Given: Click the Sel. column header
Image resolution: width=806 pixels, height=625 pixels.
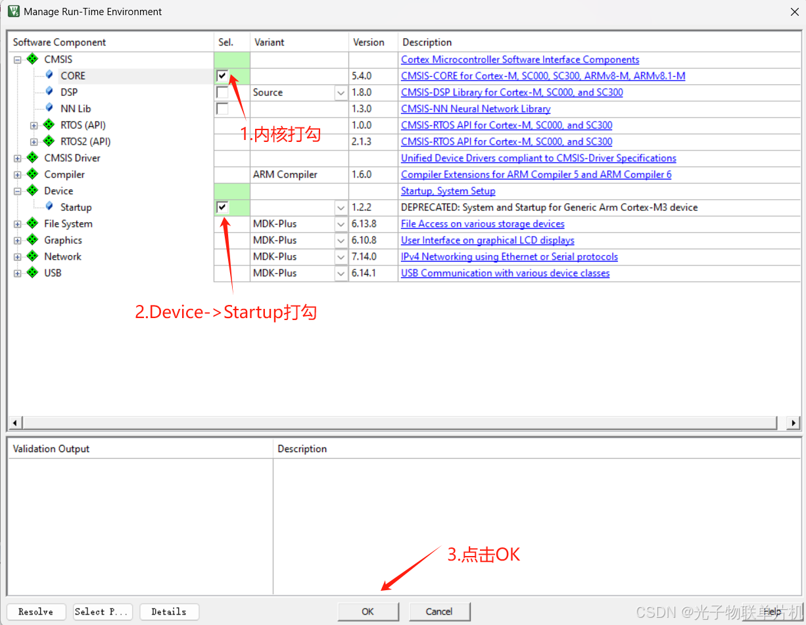Looking at the screenshot, I should pos(232,42).
